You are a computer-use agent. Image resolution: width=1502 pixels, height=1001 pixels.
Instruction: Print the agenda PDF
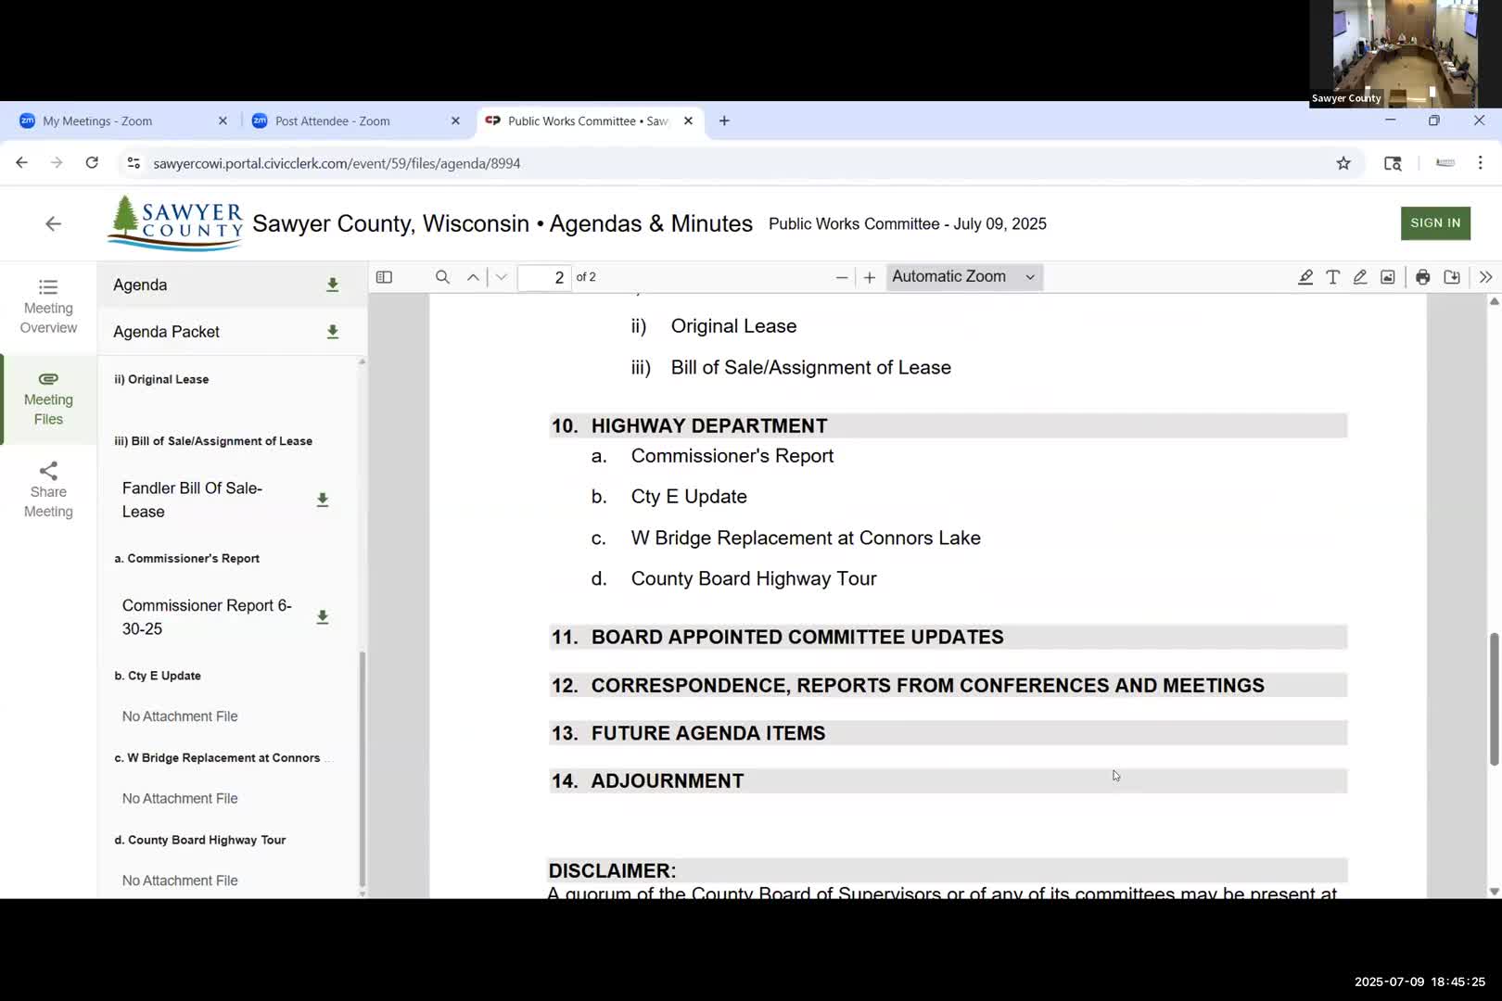(1423, 277)
